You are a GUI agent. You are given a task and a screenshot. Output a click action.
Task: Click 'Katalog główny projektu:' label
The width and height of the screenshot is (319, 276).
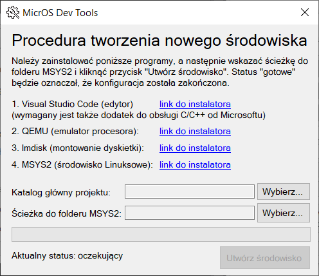(x=61, y=192)
